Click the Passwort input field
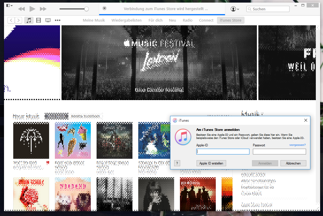The width and height of the screenshot is (323, 216). click(279, 152)
